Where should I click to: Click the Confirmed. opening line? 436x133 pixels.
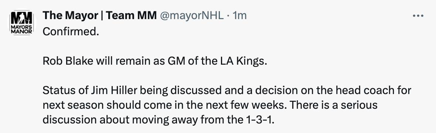coord(71,32)
